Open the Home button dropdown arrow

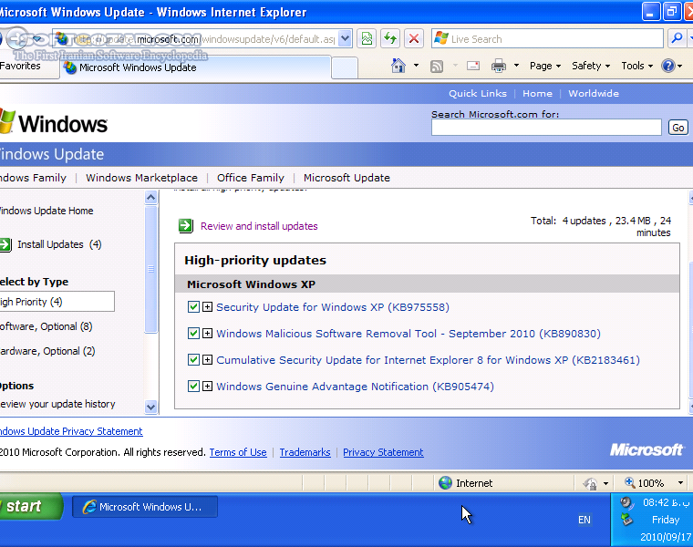point(416,66)
